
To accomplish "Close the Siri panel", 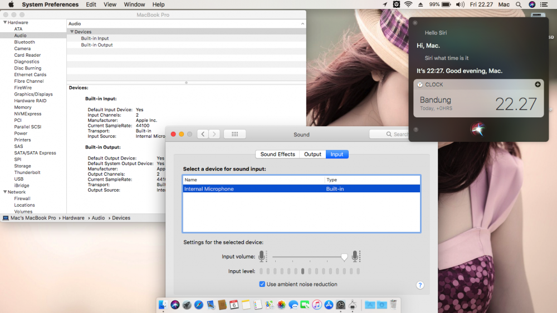I will click(415, 23).
